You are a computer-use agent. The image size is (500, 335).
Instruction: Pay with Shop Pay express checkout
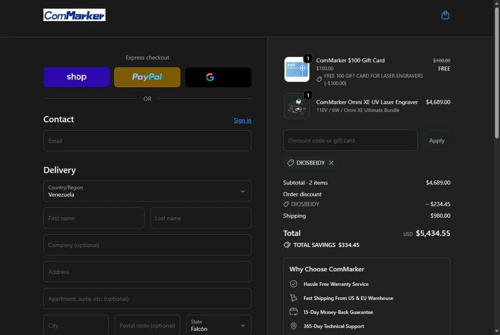pyautogui.click(x=77, y=77)
